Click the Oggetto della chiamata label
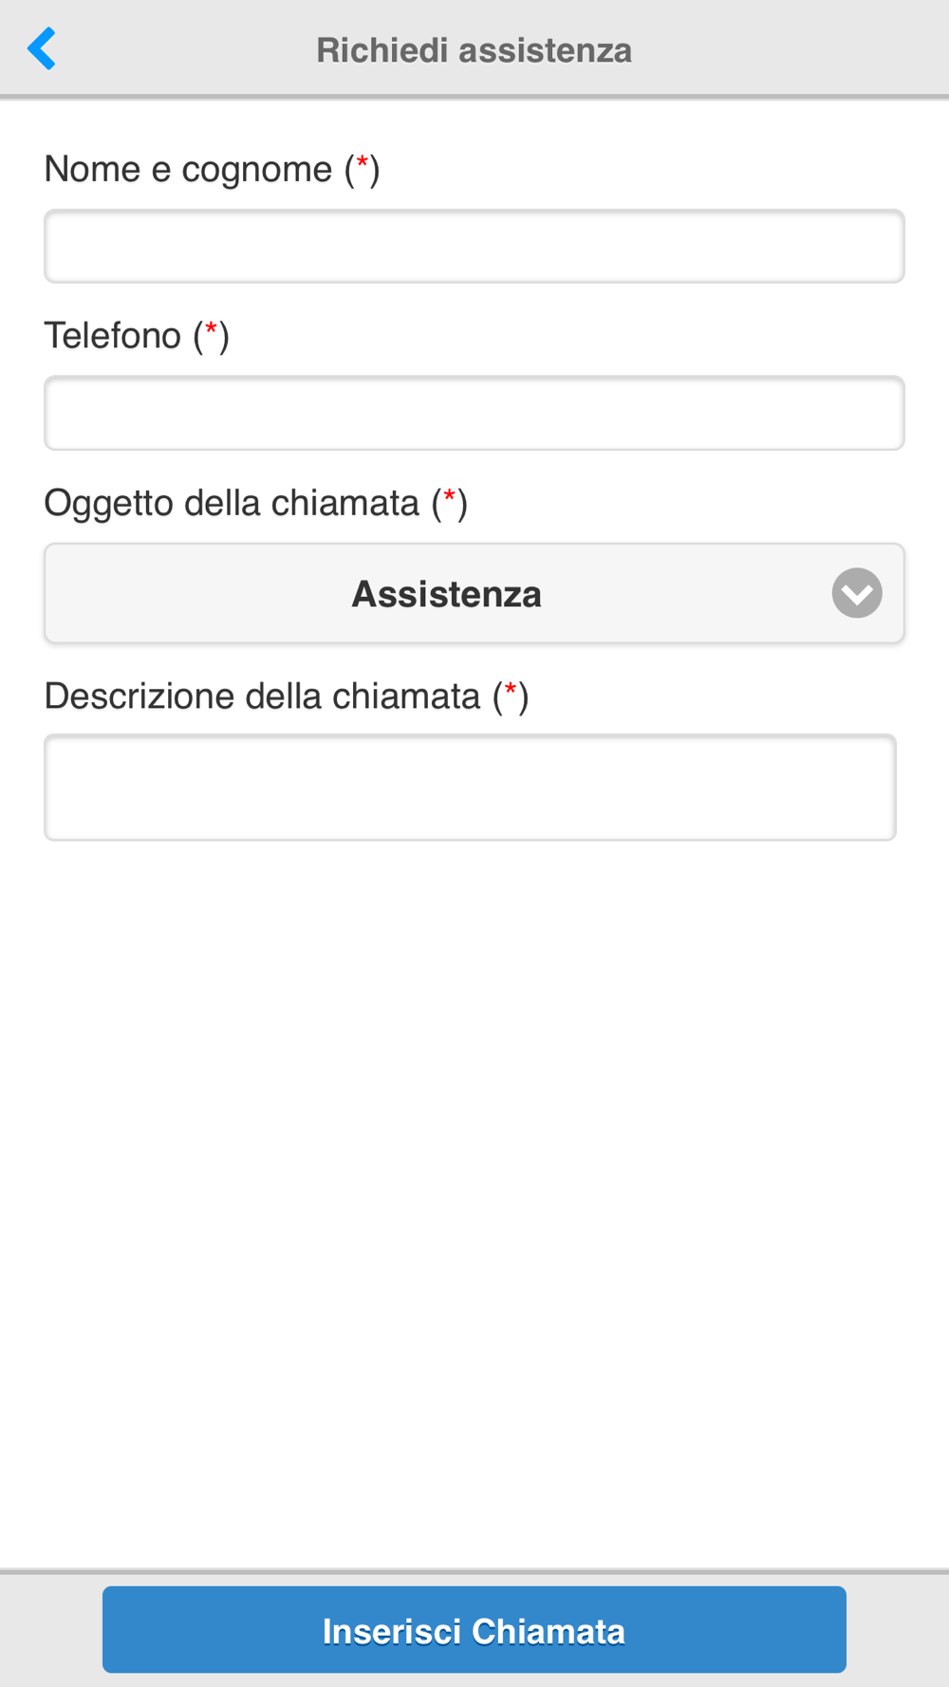The width and height of the screenshot is (949, 1687). pyautogui.click(x=256, y=503)
